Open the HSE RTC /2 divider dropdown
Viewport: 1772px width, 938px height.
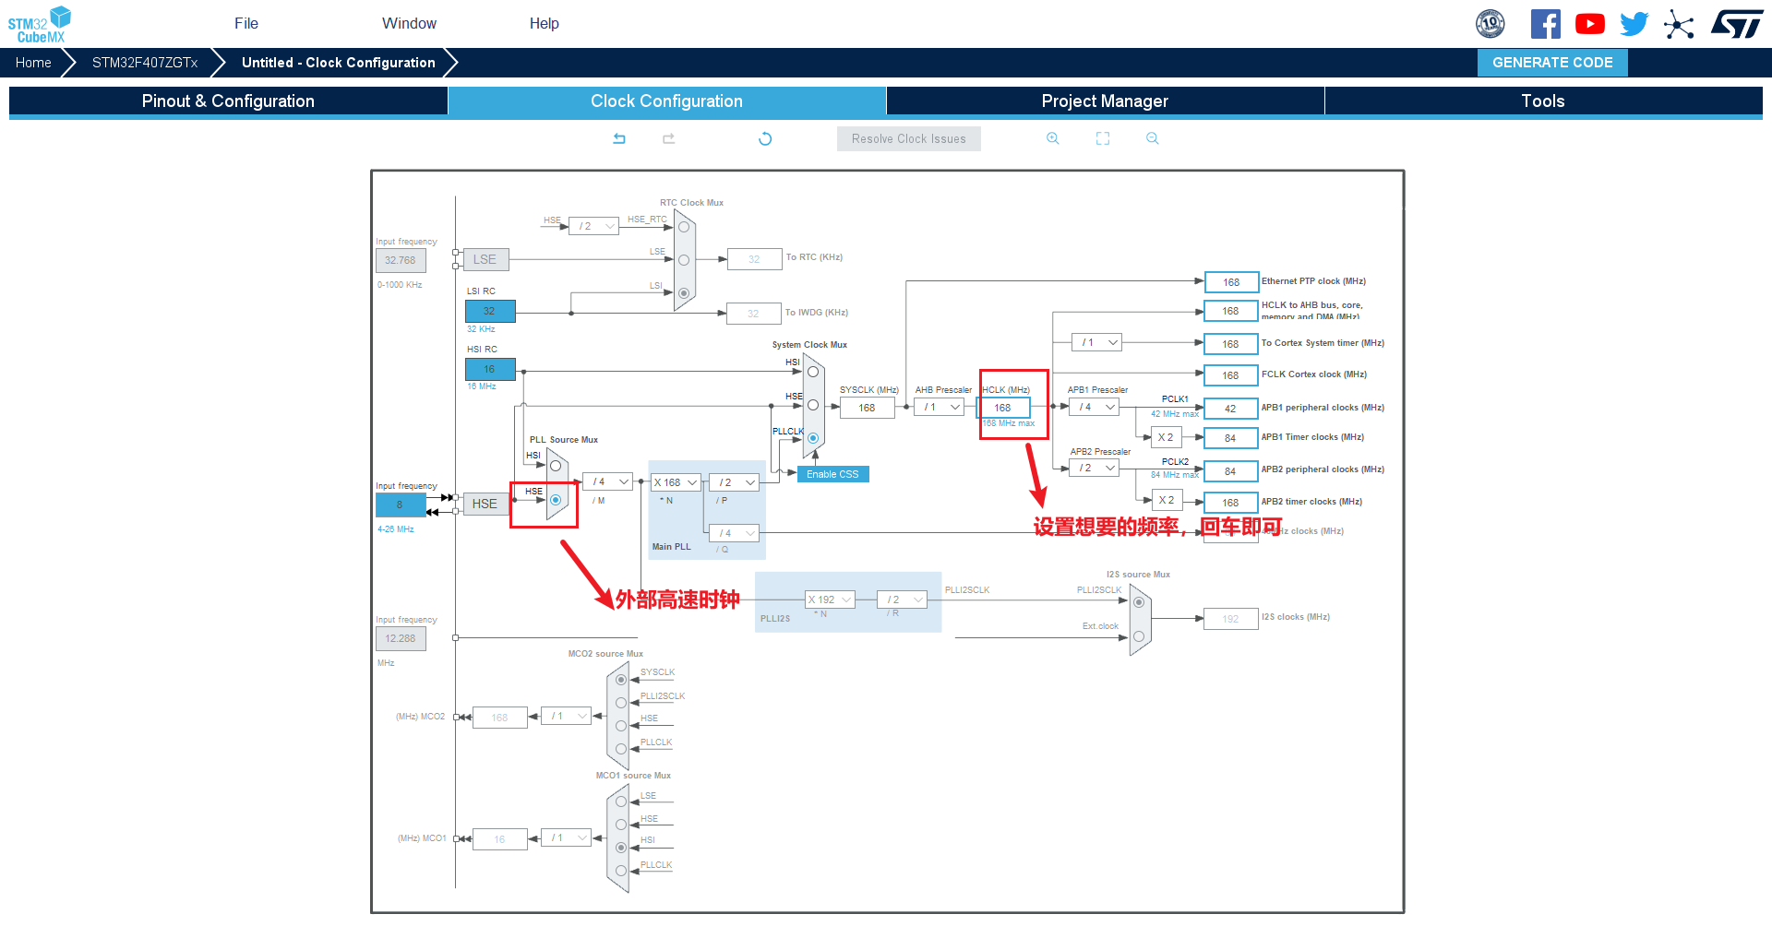593,226
